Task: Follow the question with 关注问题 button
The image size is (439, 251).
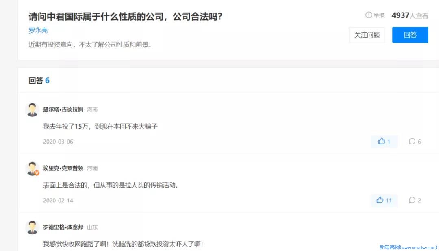Action: click(367, 35)
